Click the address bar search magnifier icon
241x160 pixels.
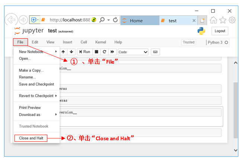click(102, 20)
